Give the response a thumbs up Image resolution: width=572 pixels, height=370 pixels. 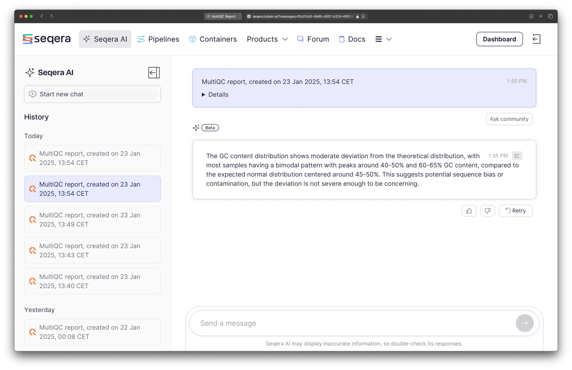point(469,211)
